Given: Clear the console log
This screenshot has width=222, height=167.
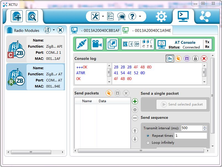Looking at the screenshot, I should (204, 58).
